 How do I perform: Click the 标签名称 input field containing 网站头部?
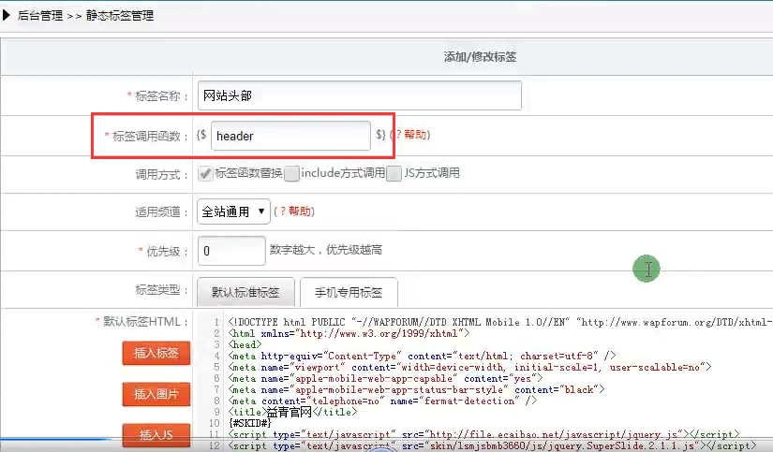coord(360,95)
